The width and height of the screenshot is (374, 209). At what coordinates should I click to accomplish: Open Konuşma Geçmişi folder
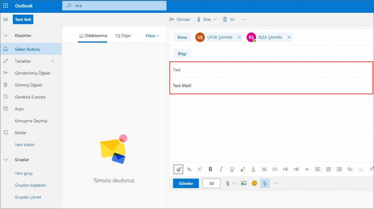pyautogui.click(x=31, y=121)
